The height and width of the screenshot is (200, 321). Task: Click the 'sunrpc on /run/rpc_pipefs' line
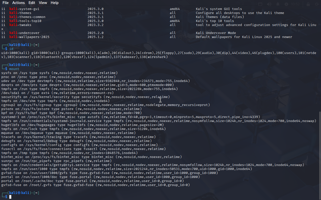pyautogui.click(x=56, y=161)
